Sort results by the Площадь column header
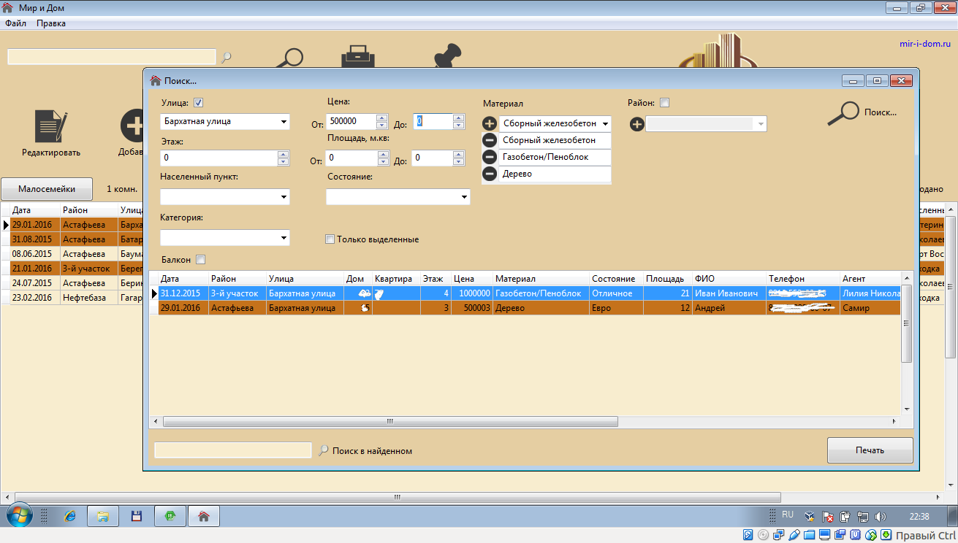Screen dimensions: 958x543 (x=666, y=279)
